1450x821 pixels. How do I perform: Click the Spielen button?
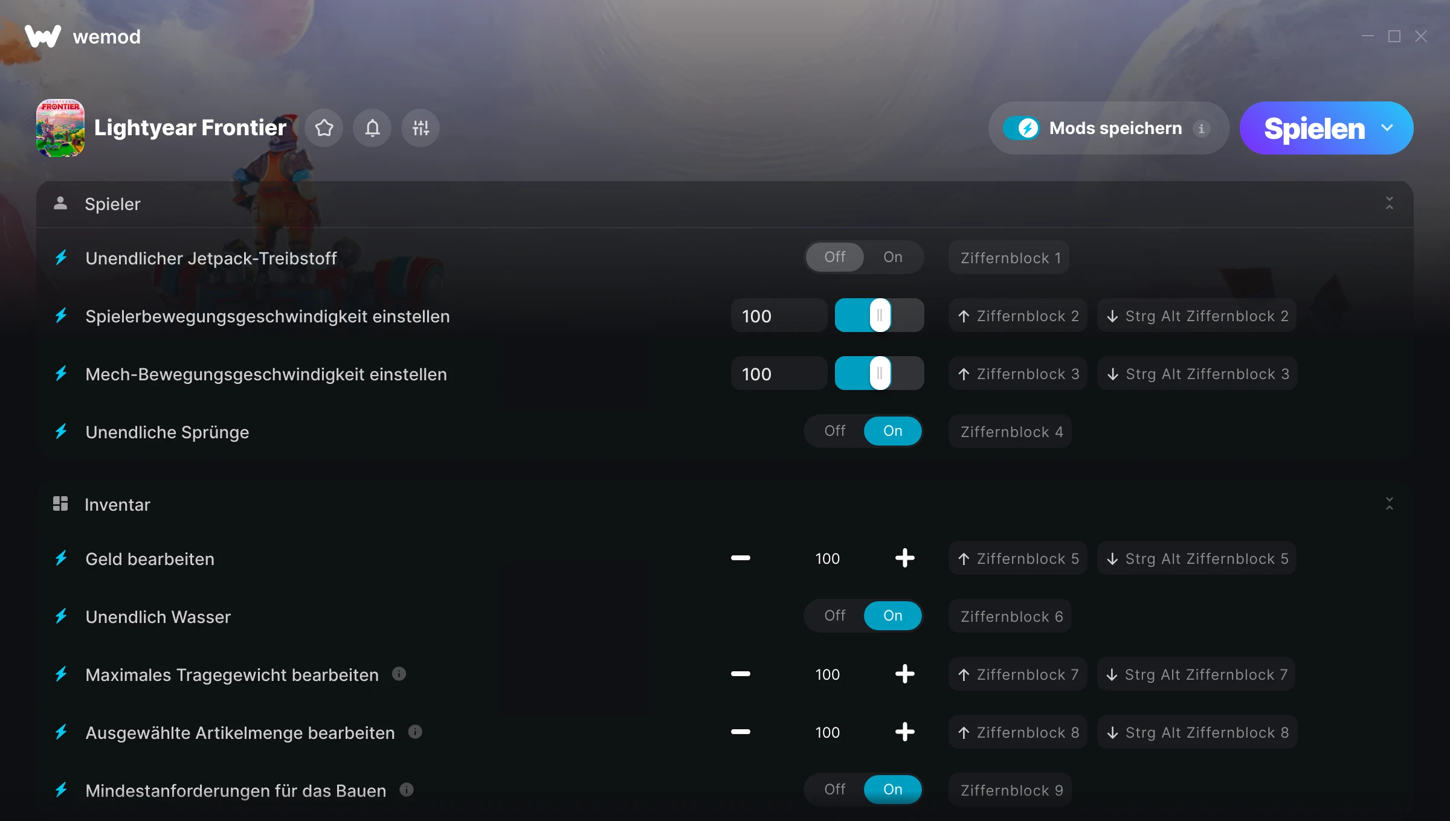1313,128
